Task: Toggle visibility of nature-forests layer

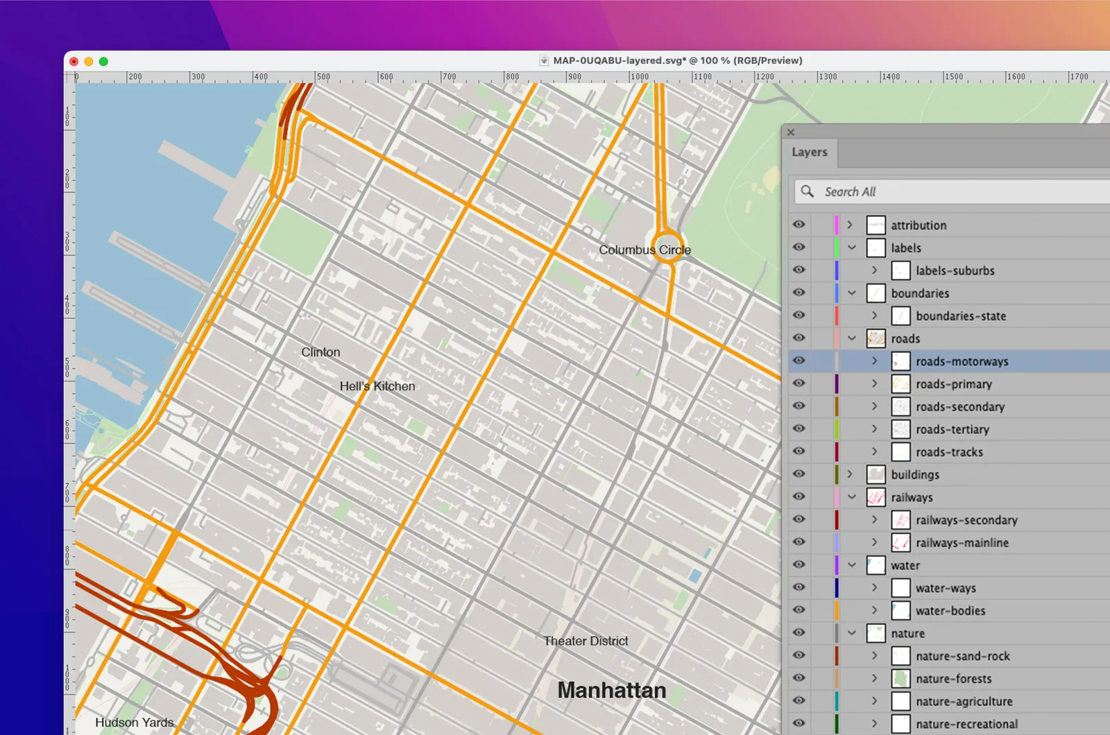Action: click(x=799, y=679)
